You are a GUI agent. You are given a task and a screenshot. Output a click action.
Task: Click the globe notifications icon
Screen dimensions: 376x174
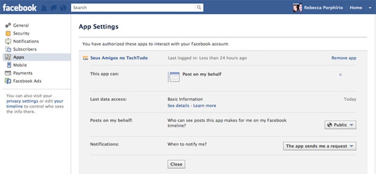click(x=63, y=8)
